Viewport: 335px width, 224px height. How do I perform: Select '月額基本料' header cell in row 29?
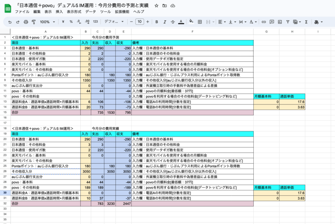tap(266, 188)
